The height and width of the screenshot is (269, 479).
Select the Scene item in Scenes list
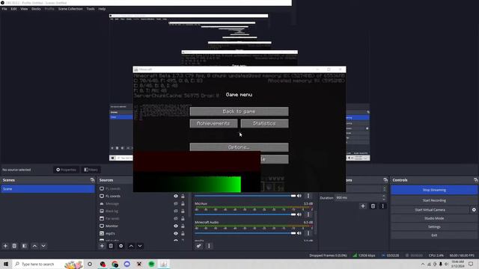point(48,189)
